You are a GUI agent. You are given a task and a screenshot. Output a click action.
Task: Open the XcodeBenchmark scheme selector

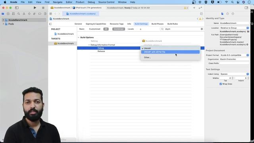(x=61, y=8)
